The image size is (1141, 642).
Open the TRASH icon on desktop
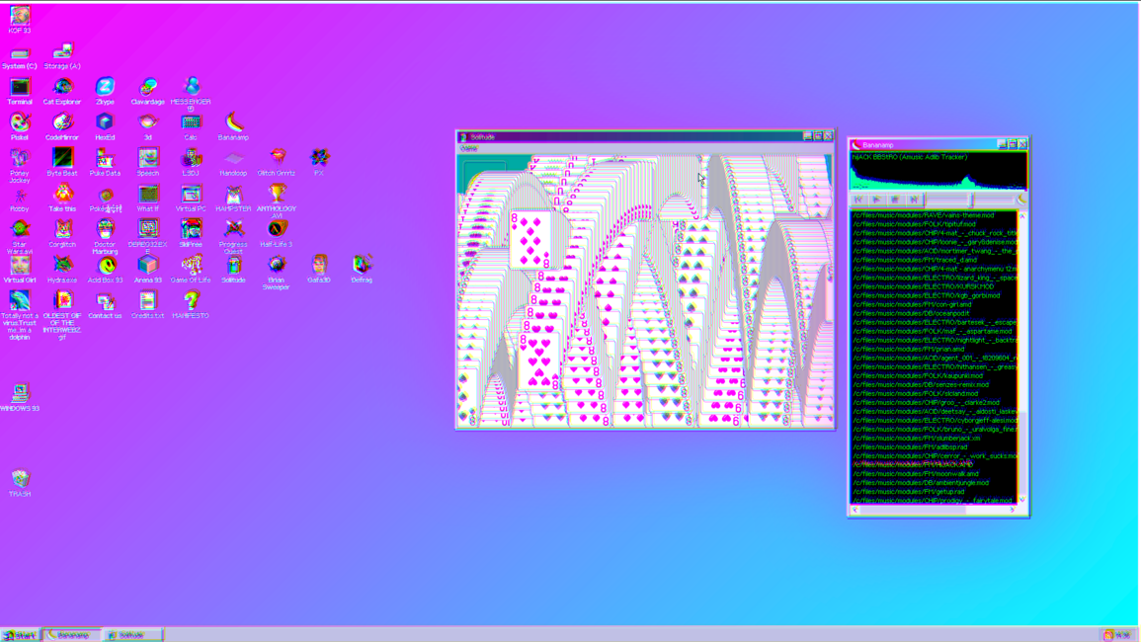coord(20,480)
